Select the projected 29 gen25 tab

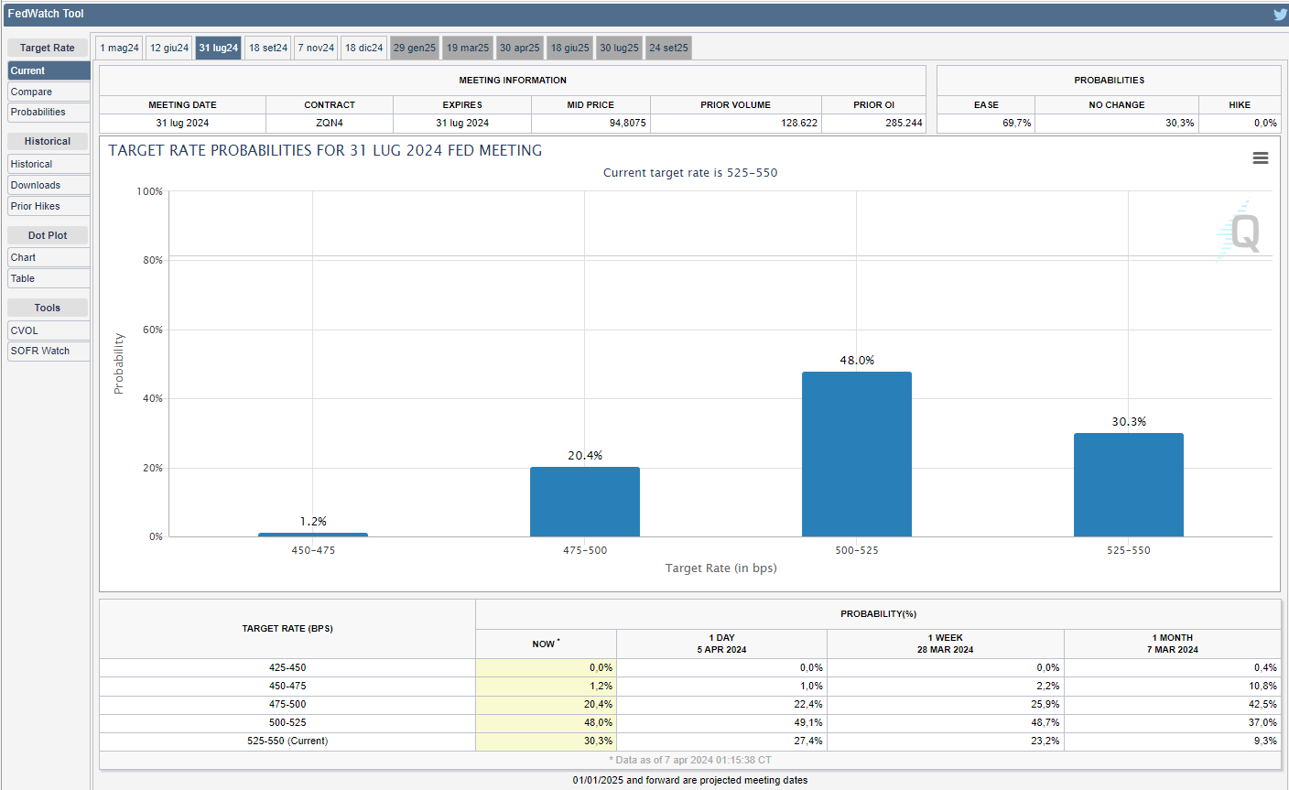point(415,48)
